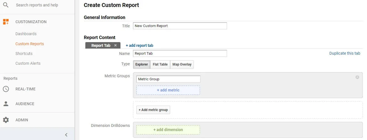Choose the Explorer report type
367x140 pixels.
click(142, 64)
